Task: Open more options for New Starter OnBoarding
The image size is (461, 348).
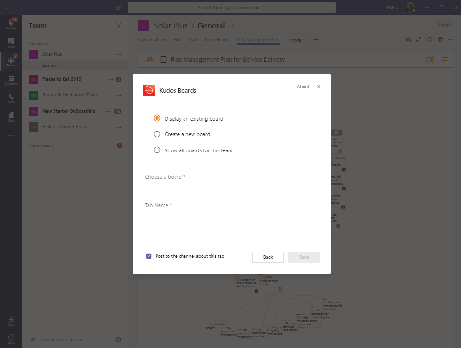Action: coord(109,111)
